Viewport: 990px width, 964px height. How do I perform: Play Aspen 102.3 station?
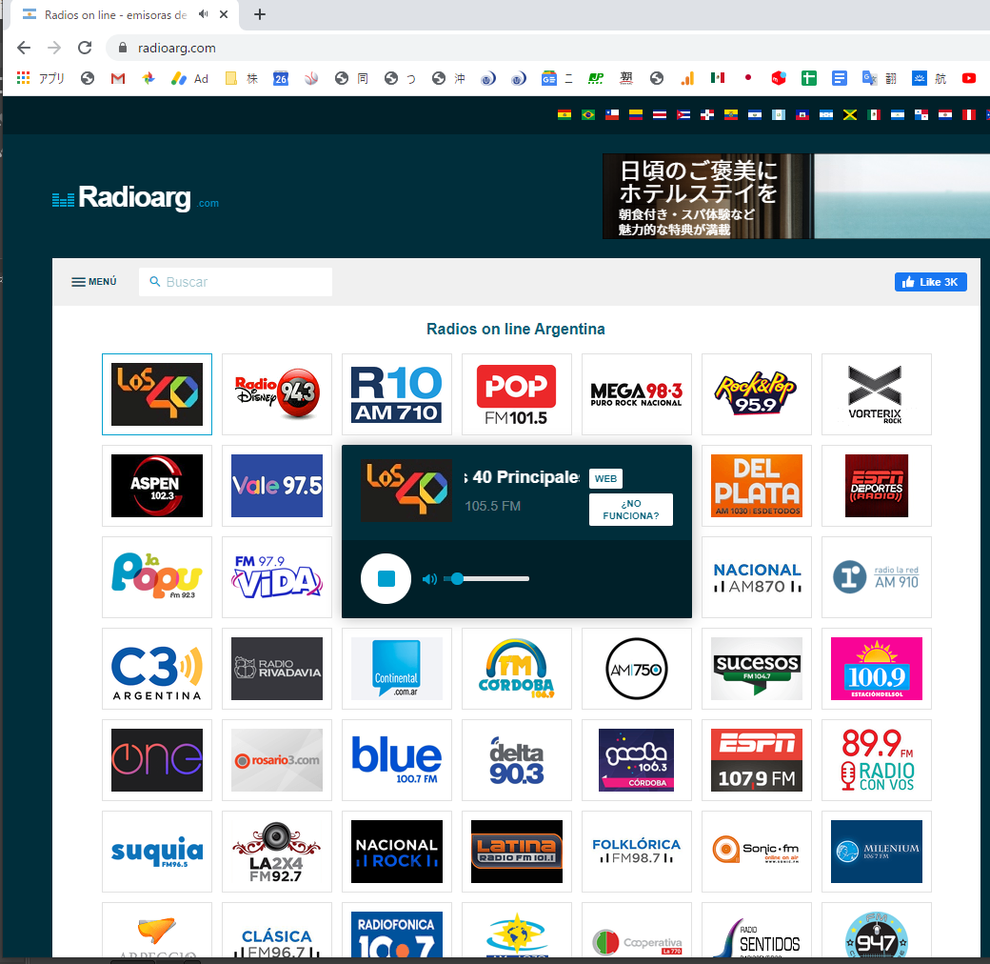156,486
